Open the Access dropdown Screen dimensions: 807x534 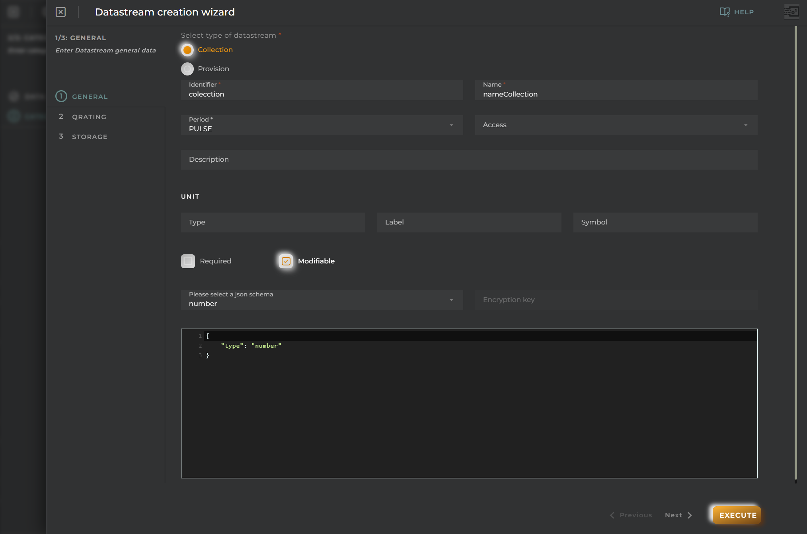[616, 125]
